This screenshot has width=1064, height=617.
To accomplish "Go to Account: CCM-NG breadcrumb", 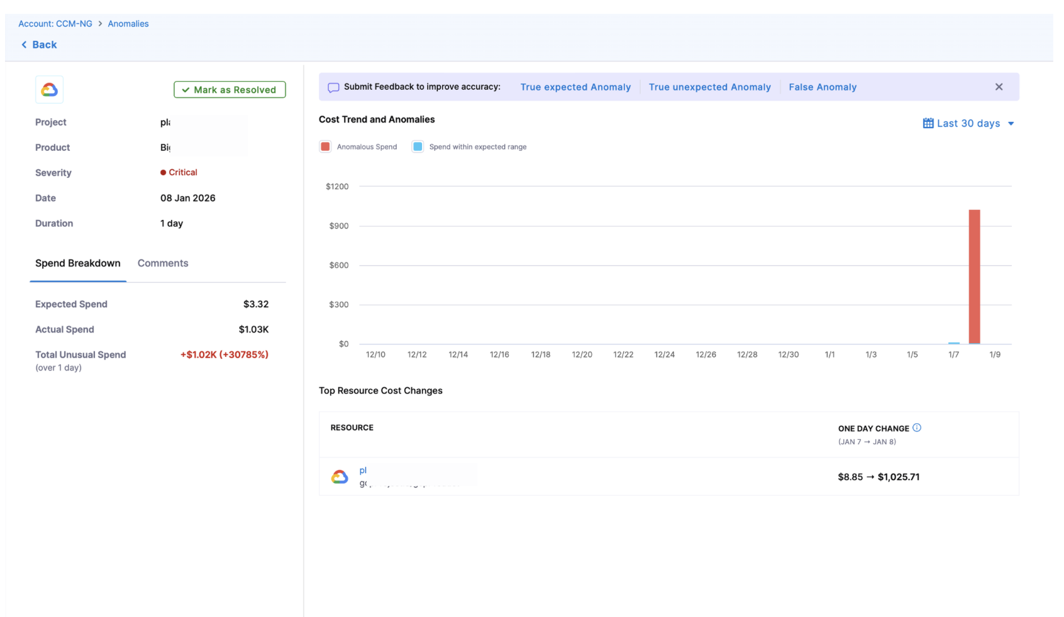I will (55, 24).
